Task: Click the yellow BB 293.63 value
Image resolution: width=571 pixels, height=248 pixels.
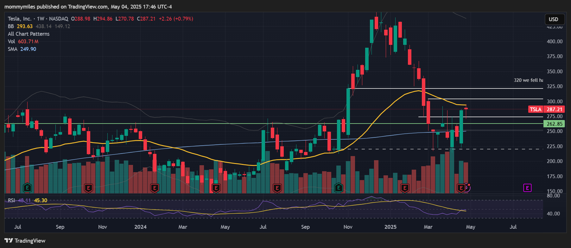Action: click(x=25, y=26)
